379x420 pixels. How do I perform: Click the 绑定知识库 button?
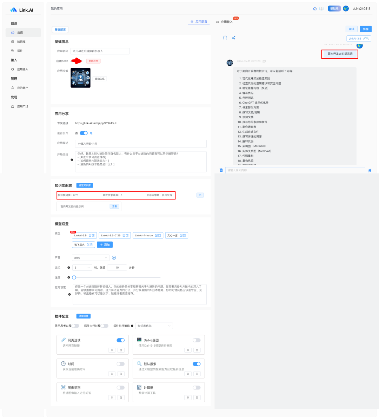[x=85, y=185]
